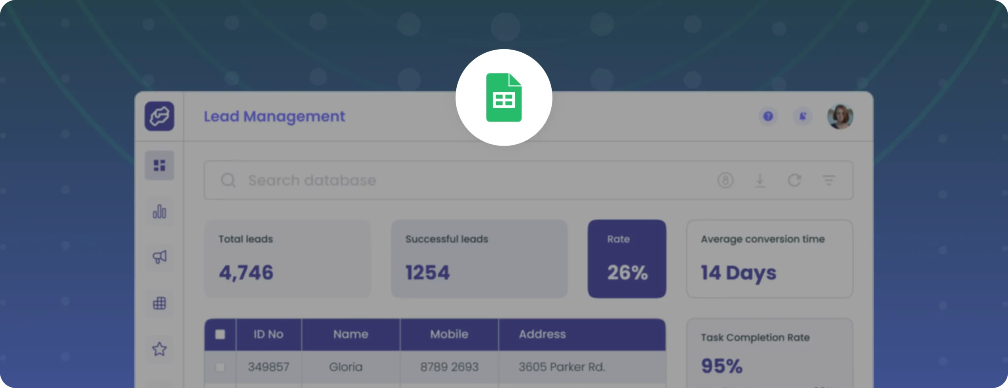Screen dimensions: 1008x388
Task: Toggle the select-all checkbox in table header
Action: pos(220,334)
